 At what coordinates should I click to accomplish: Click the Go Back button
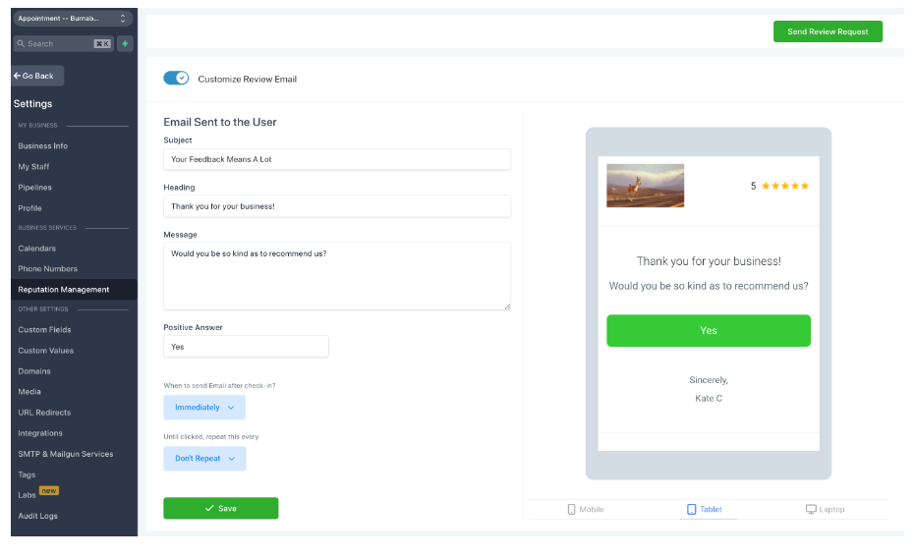click(x=34, y=76)
